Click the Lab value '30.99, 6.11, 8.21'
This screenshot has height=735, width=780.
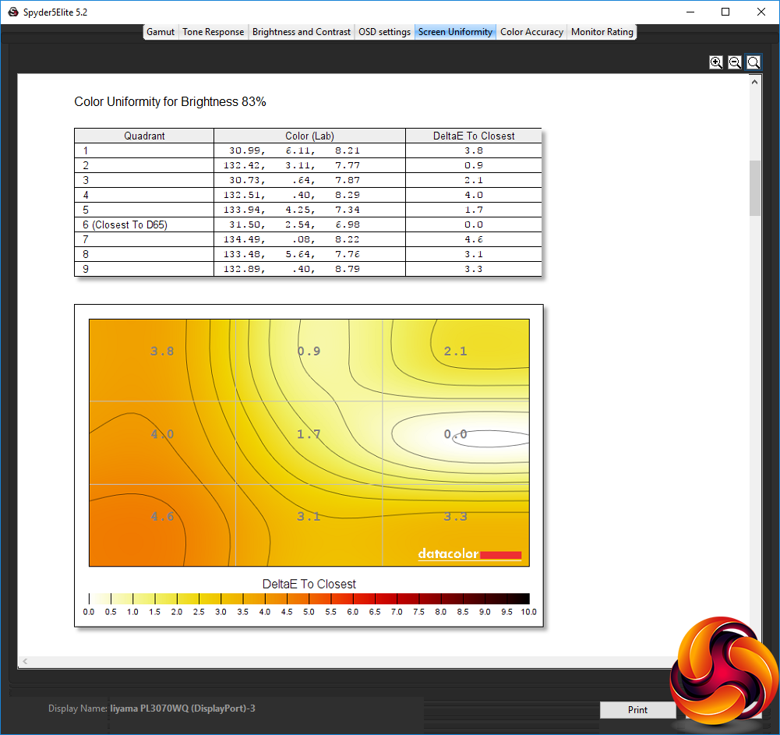click(295, 150)
